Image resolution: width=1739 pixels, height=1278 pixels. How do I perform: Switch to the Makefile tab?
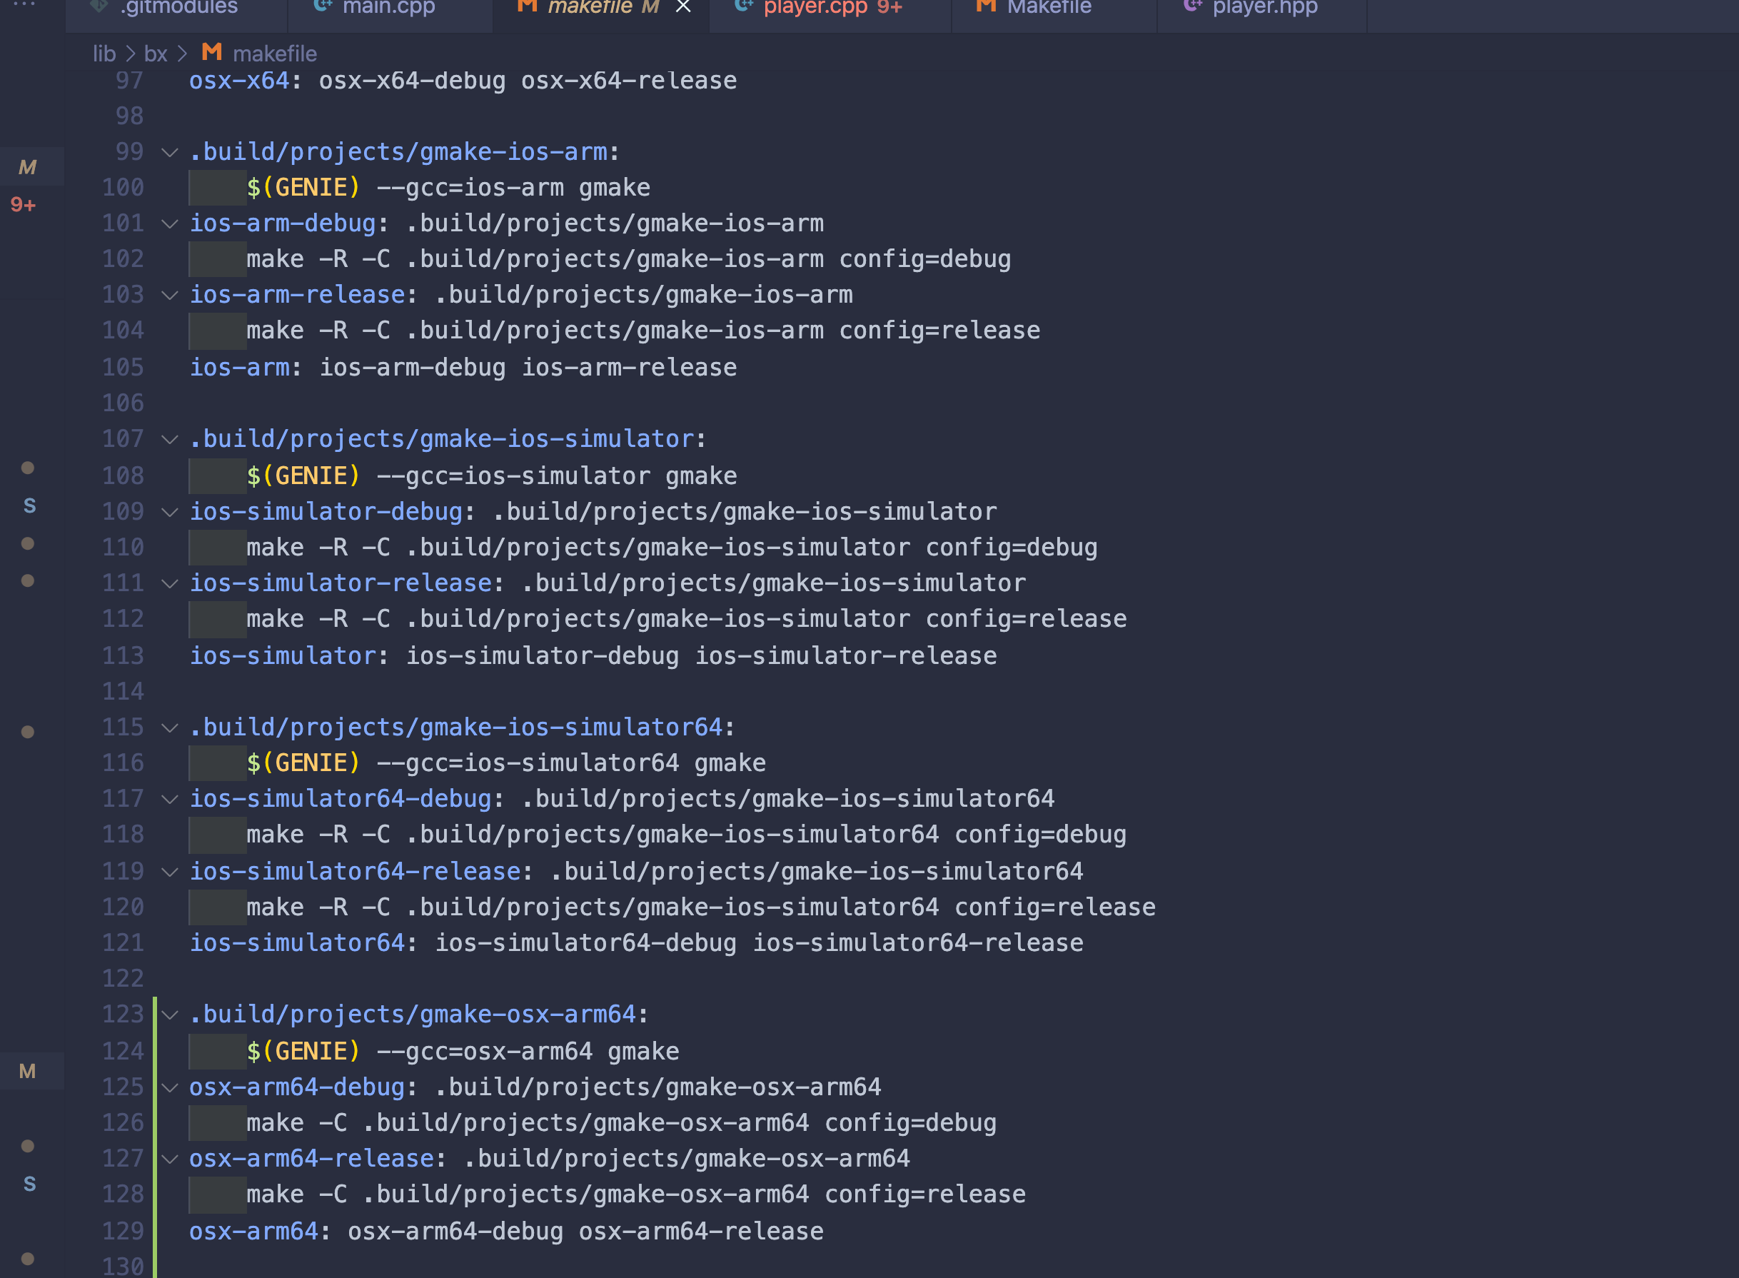coord(1052,8)
